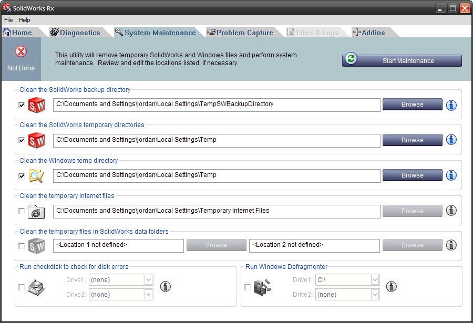Enable Clean the temporary internet files

pyautogui.click(x=22, y=211)
